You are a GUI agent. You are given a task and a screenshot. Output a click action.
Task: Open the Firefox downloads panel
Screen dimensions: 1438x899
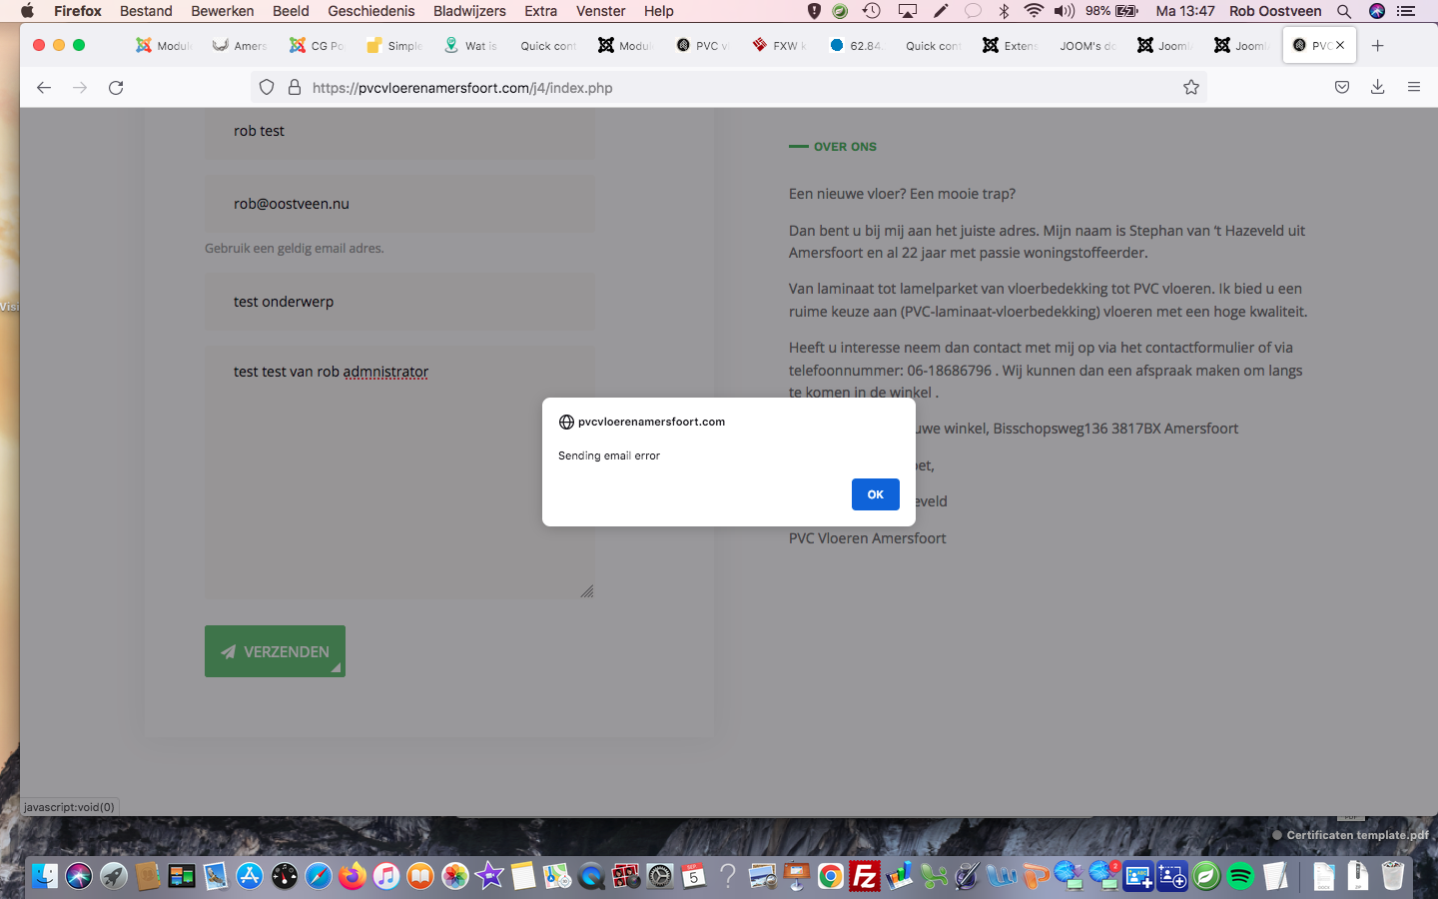coord(1378,88)
